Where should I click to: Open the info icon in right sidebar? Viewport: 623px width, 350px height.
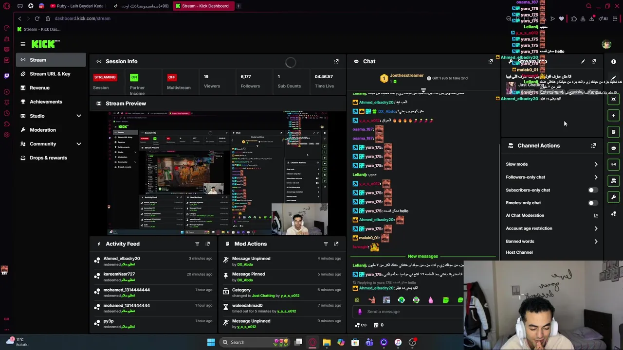pos(614,62)
